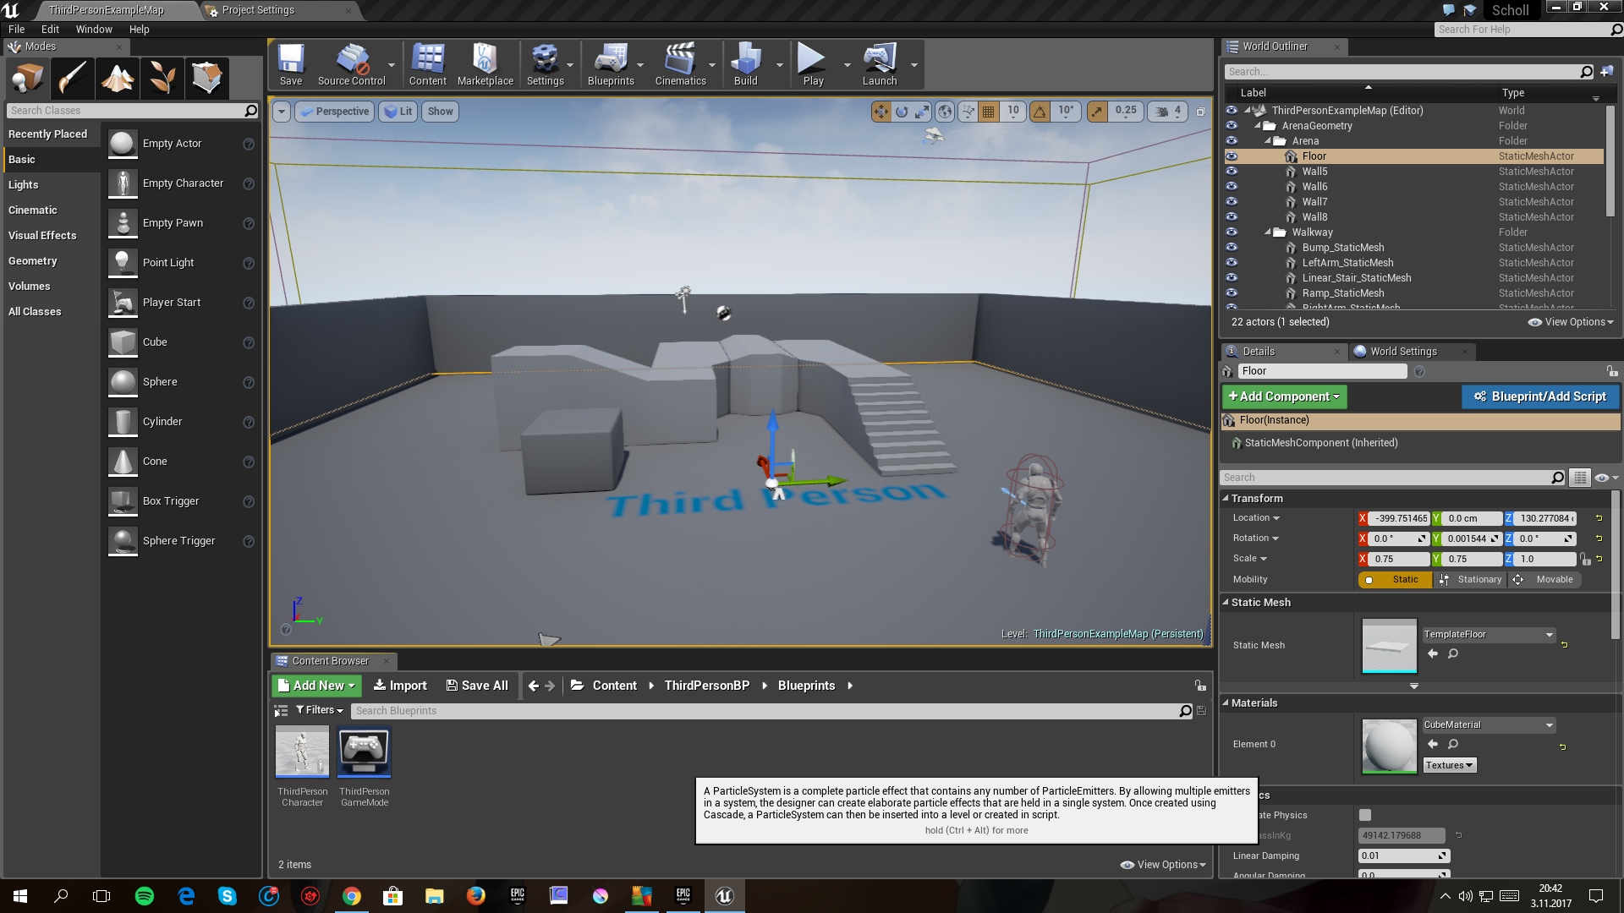
Task: Select the Landscape mode icon
Action: coord(118,79)
